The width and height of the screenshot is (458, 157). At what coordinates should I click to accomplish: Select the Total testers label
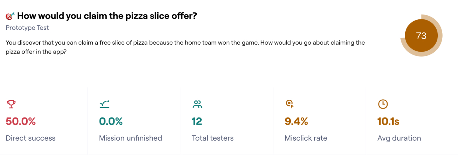pyautogui.click(x=213, y=138)
